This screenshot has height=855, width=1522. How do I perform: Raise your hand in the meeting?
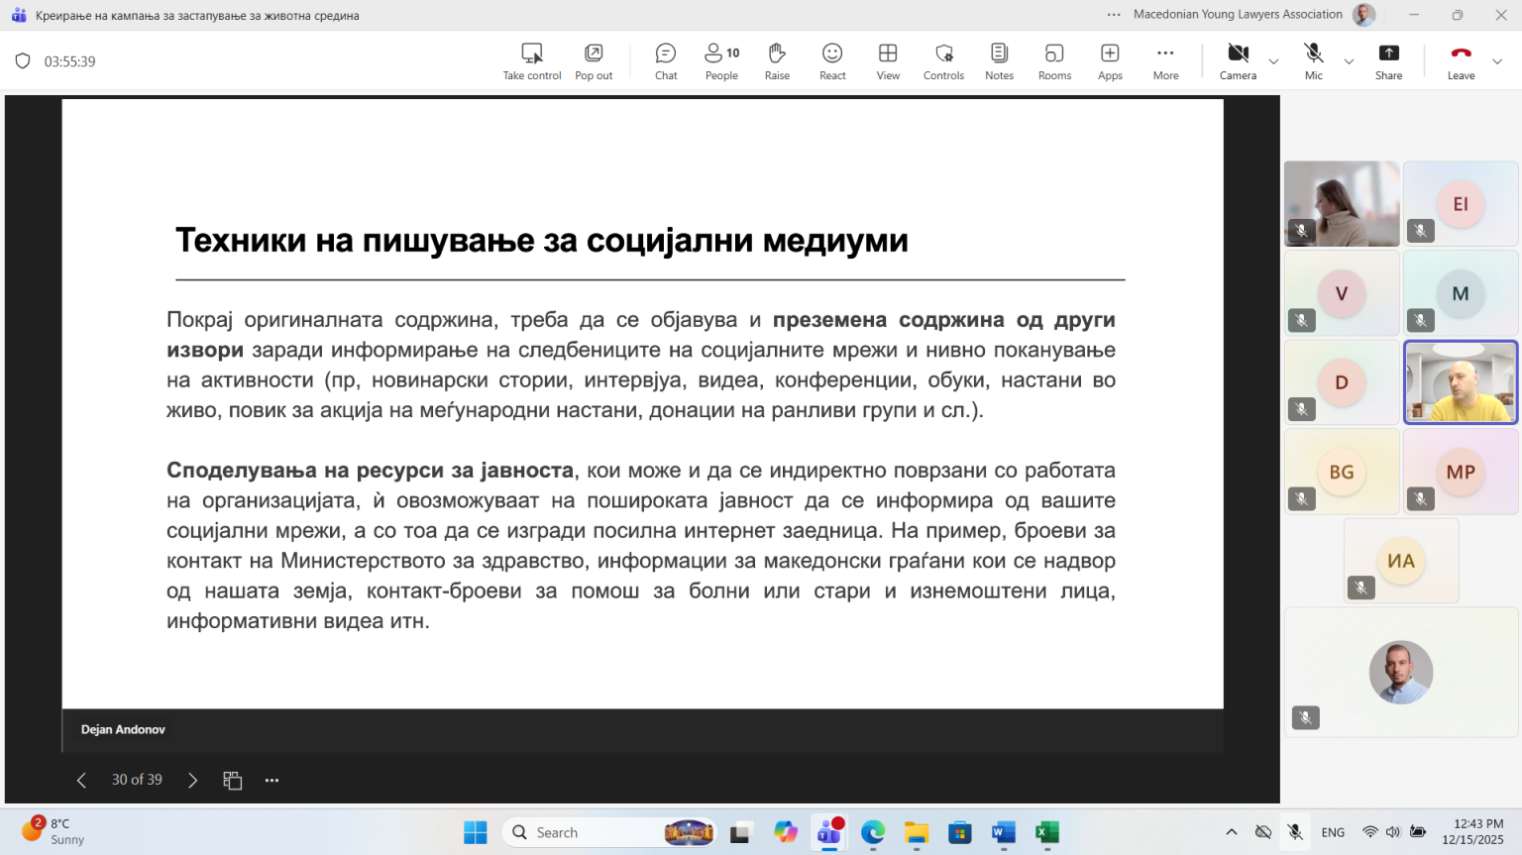point(777,60)
